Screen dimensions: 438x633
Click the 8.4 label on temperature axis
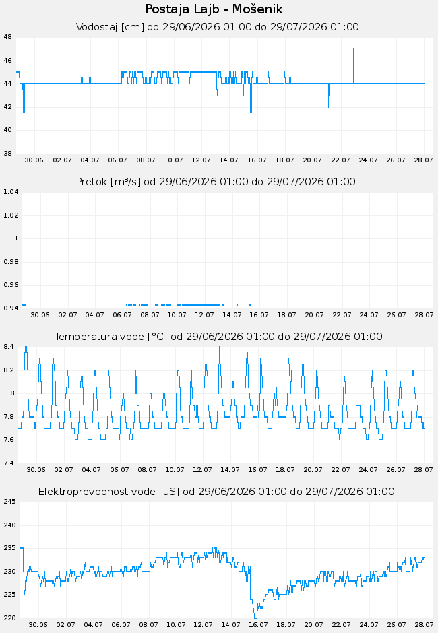coord(9,347)
